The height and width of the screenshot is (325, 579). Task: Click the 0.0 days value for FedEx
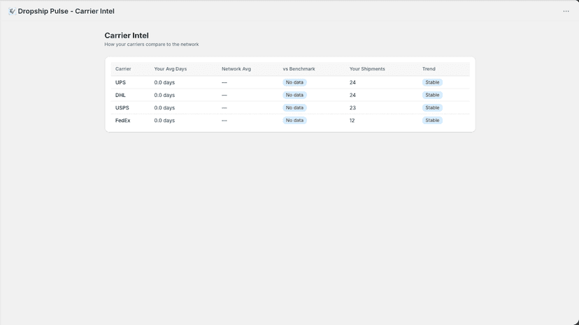click(x=164, y=121)
